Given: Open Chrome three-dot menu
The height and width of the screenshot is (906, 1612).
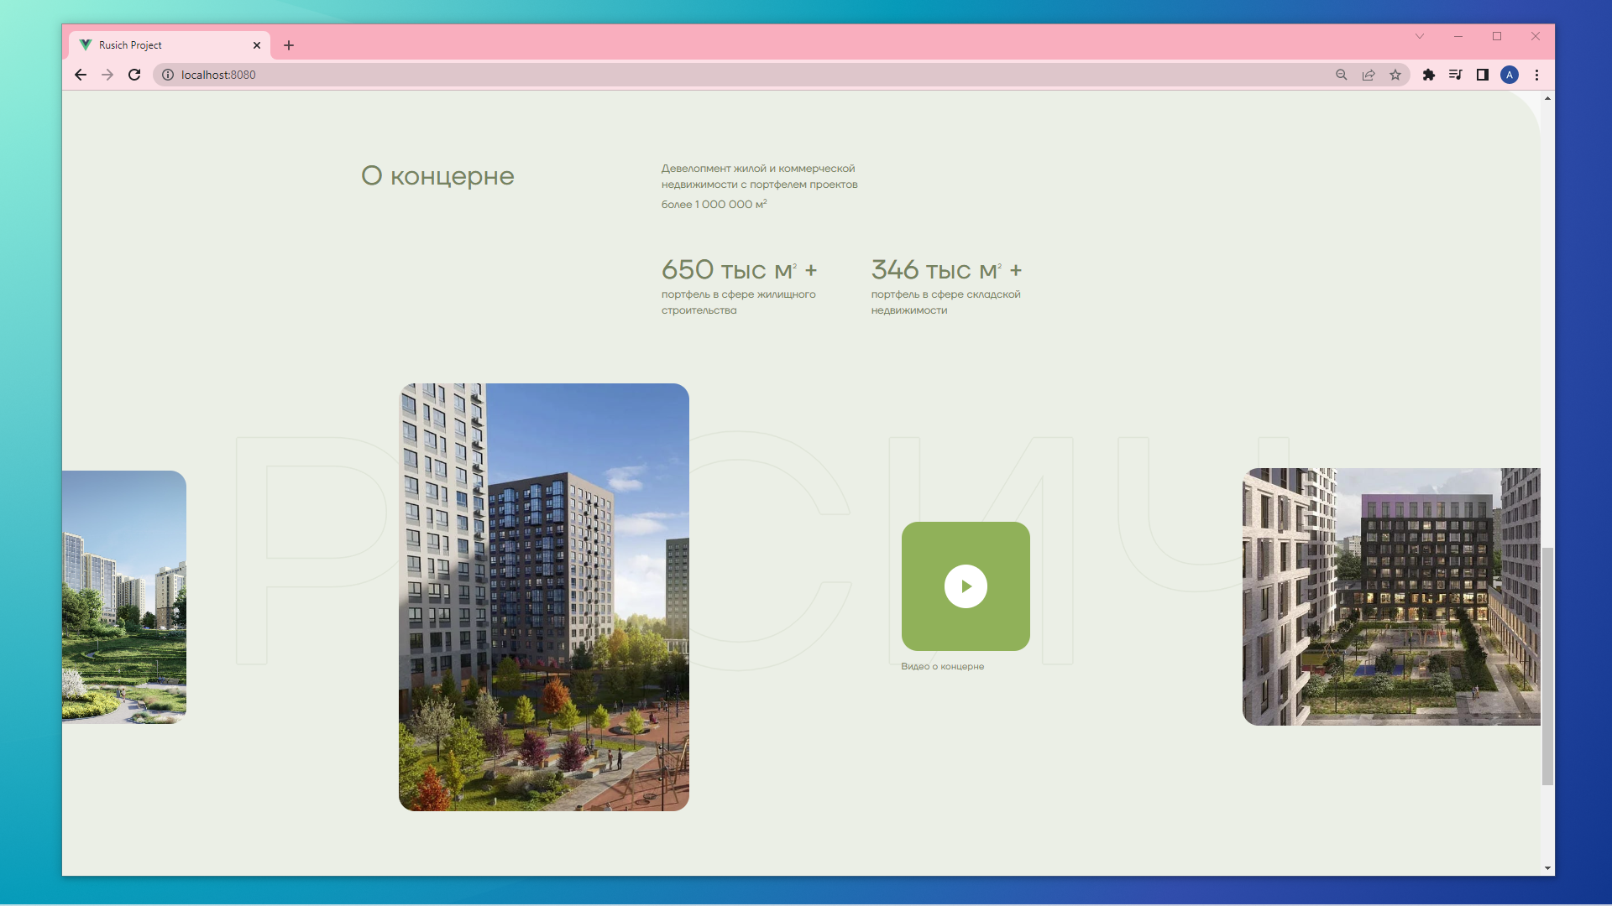Looking at the screenshot, I should tap(1537, 75).
